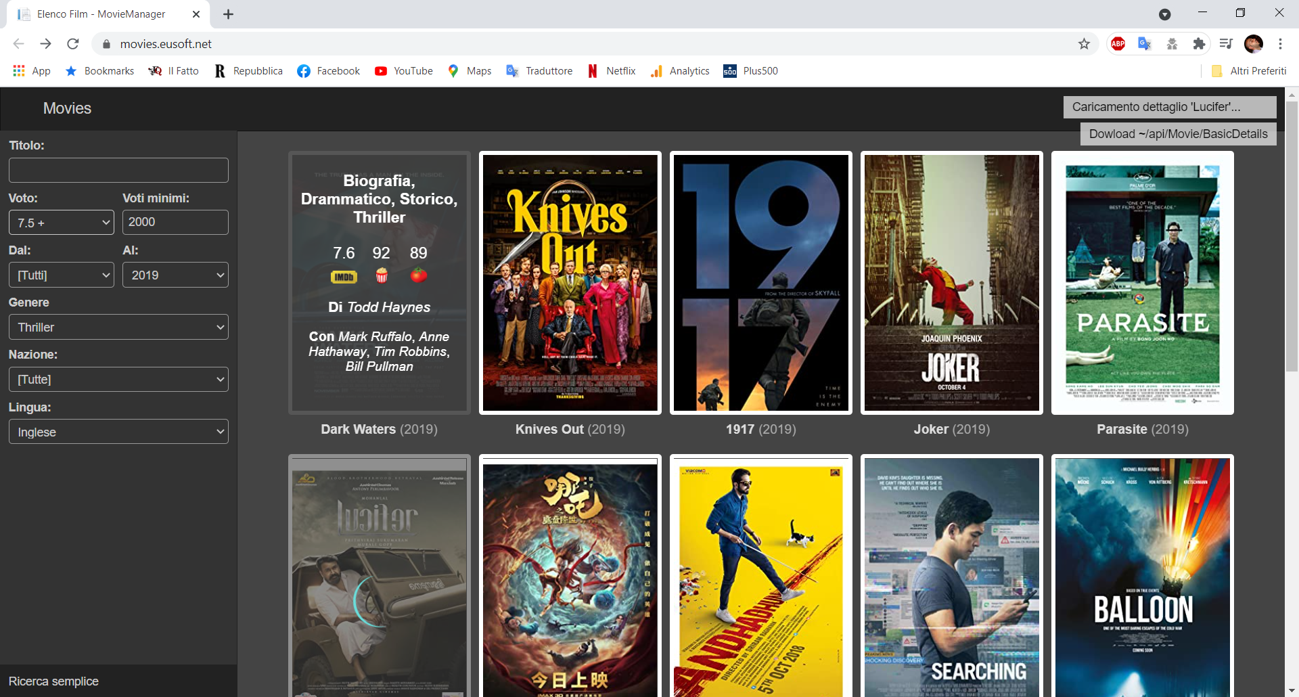Click the browser forward arrow
Screen dimensions: 1299x697
45,44
